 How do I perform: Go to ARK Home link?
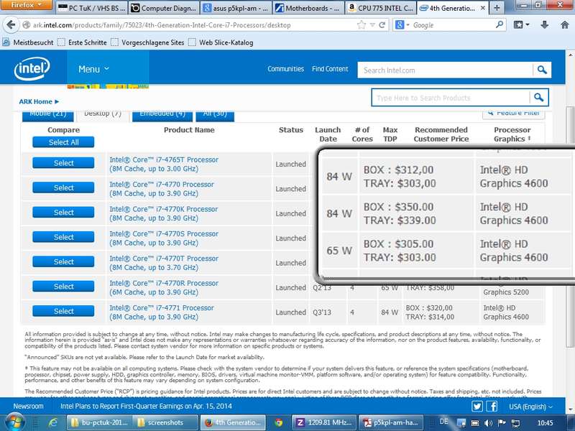[x=35, y=101]
